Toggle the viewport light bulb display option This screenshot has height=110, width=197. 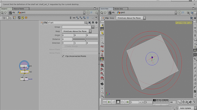click(x=195, y=43)
